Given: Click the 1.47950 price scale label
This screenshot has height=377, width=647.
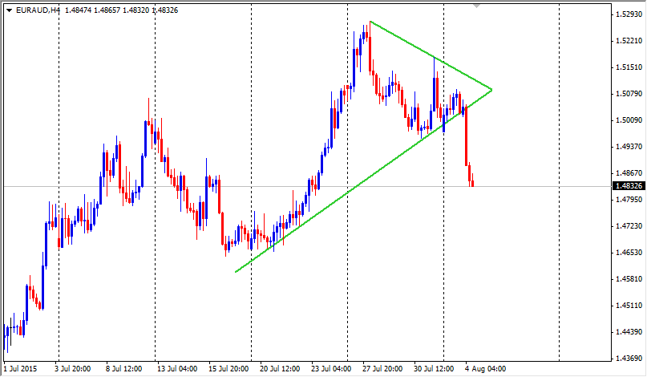Looking at the screenshot, I should (x=629, y=200).
